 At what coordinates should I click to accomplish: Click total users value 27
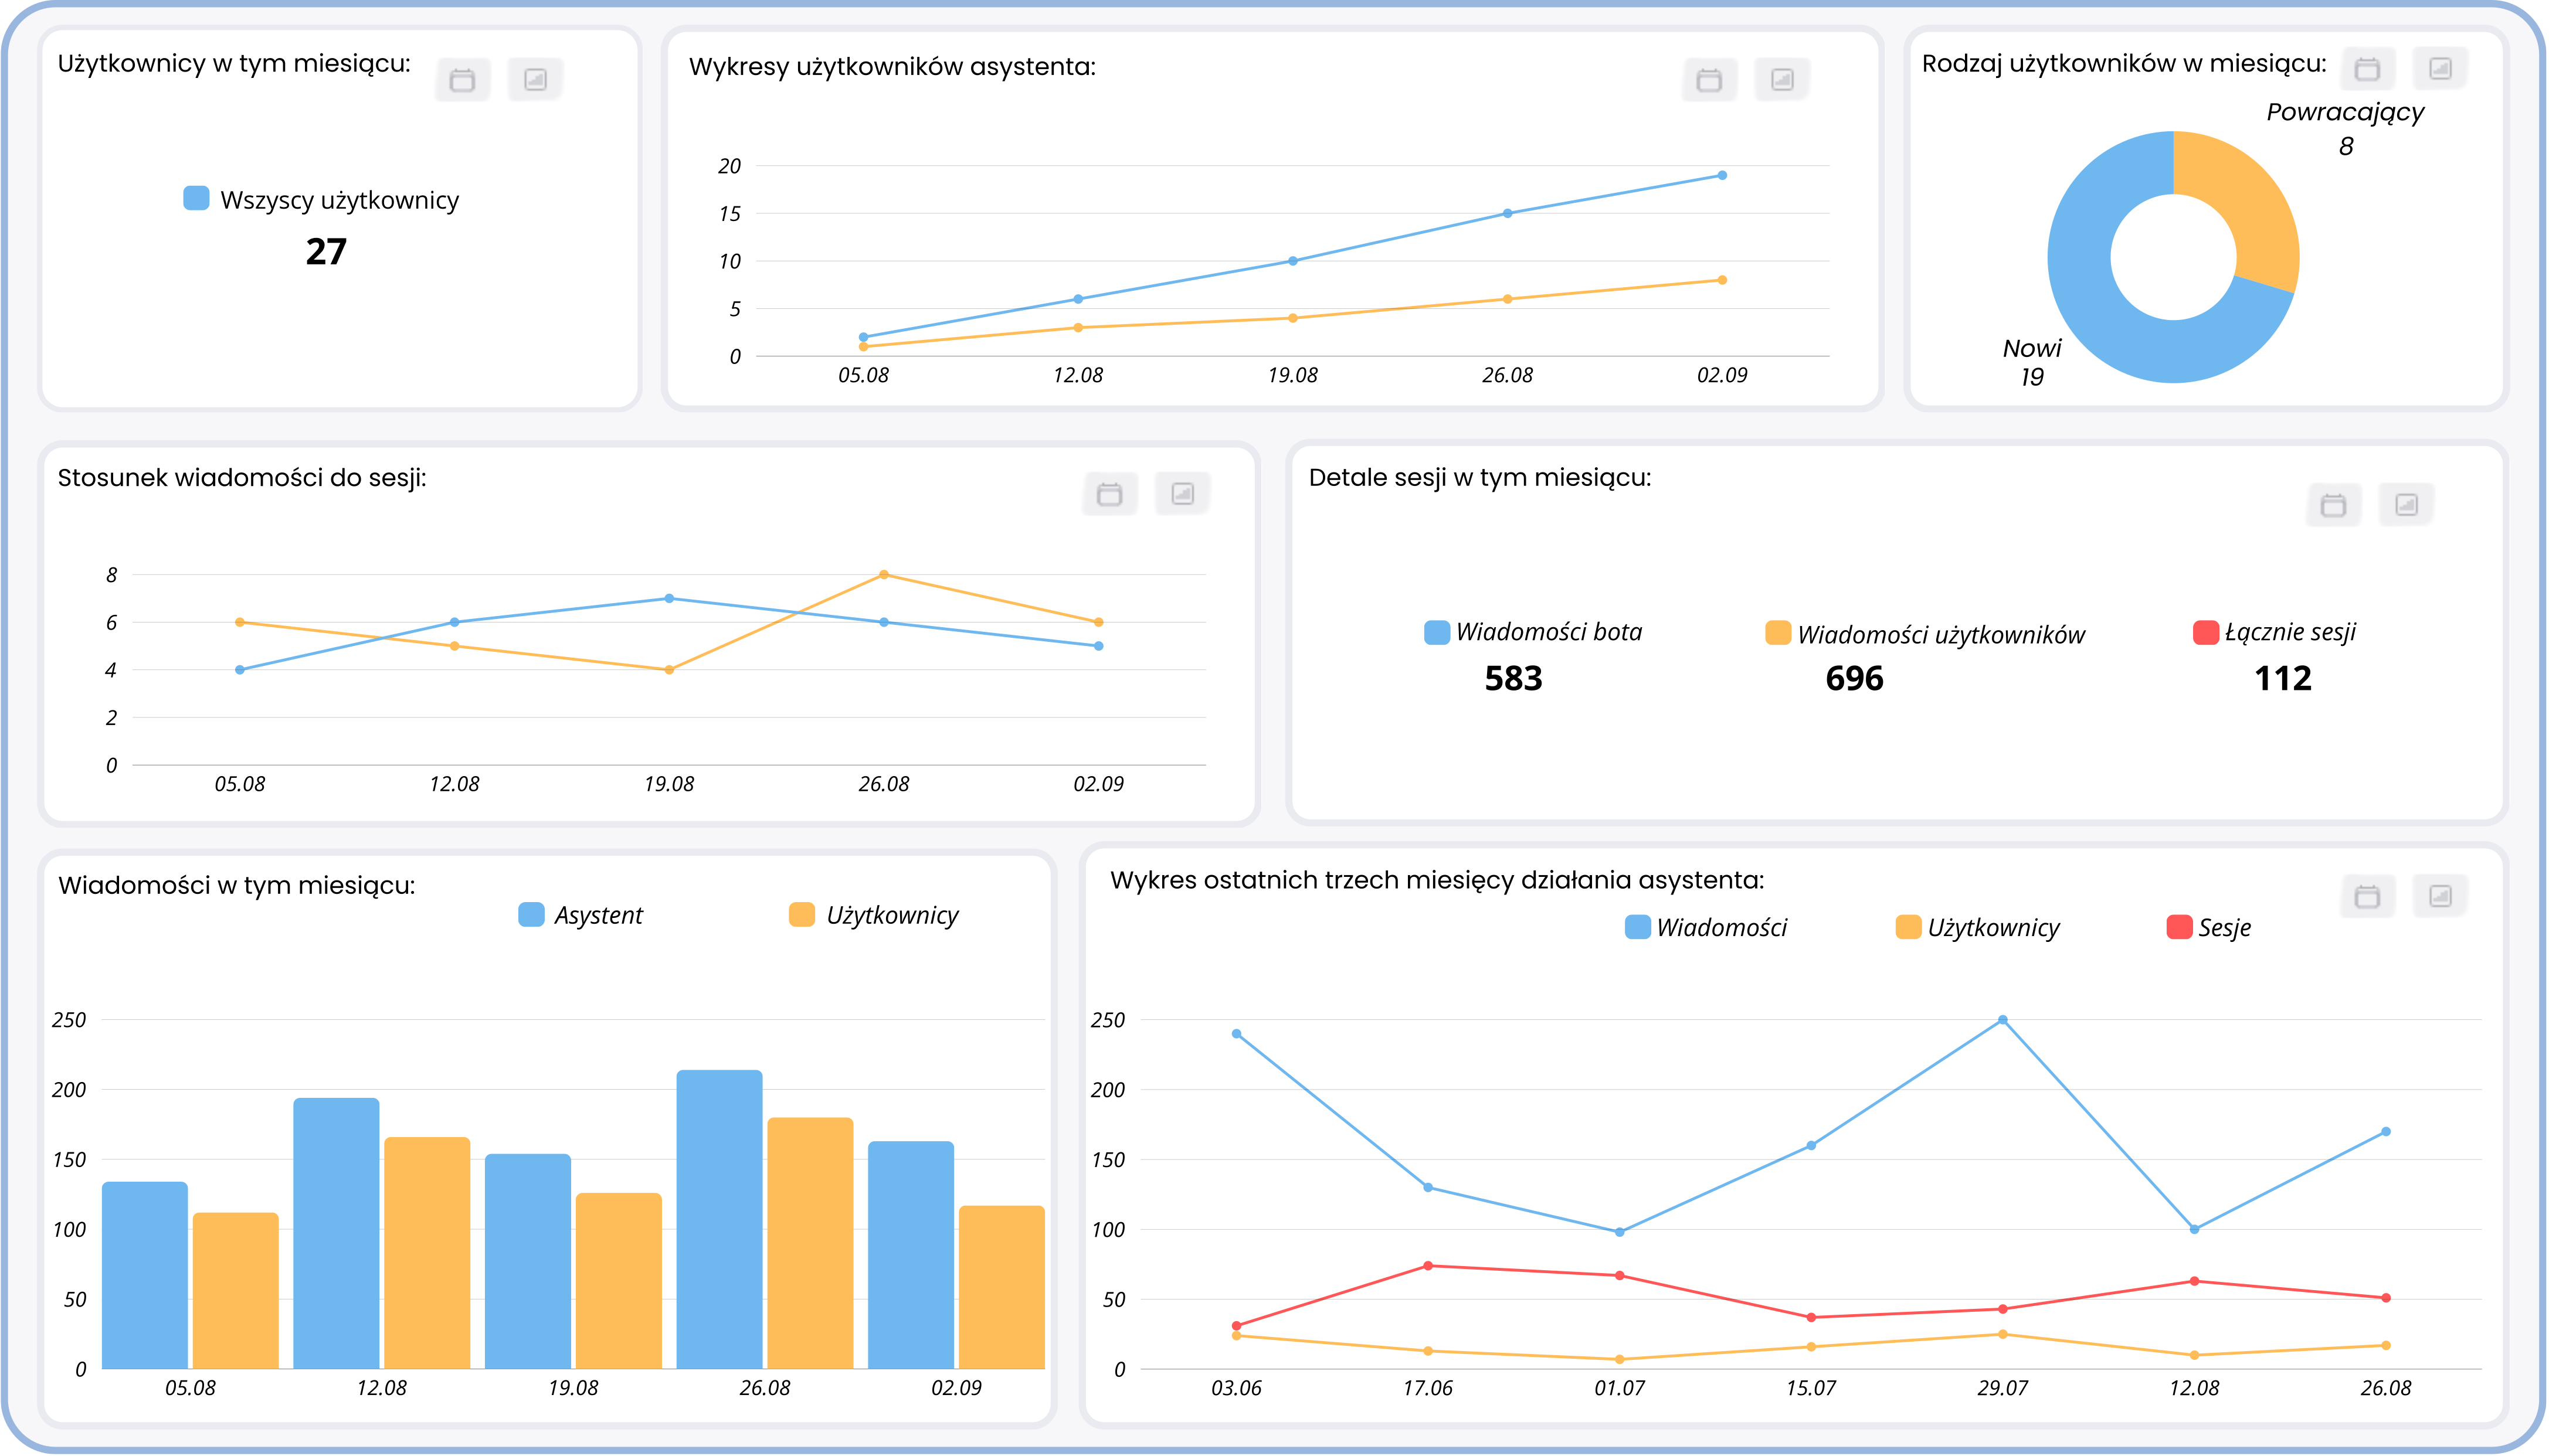pyautogui.click(x=326, y=252)
